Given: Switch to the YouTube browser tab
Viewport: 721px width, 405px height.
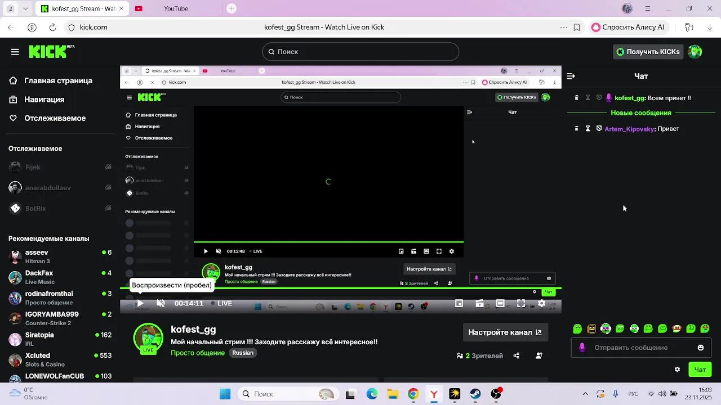Looking at the screenshot, I should (x=175, y=9).
